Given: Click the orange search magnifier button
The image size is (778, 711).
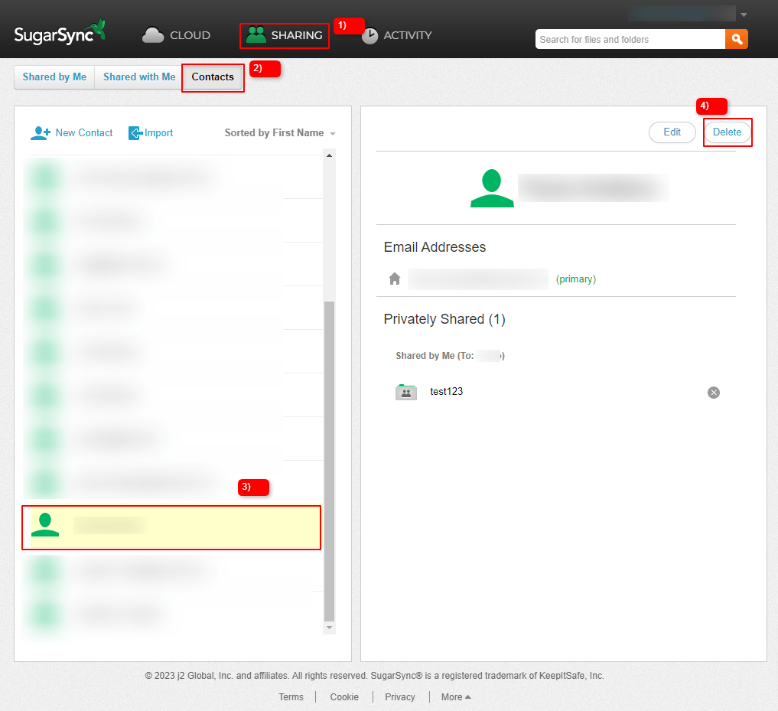Looking at the screenshot, I should tap(737, 39).
